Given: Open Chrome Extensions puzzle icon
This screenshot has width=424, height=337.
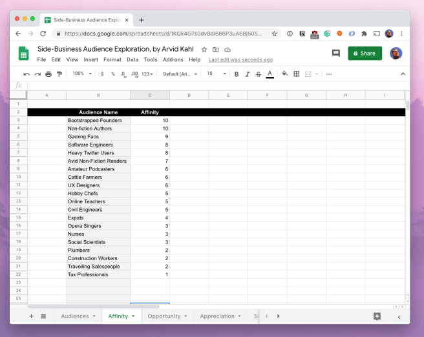Looking at the screenshot, I should coord(365,34).
